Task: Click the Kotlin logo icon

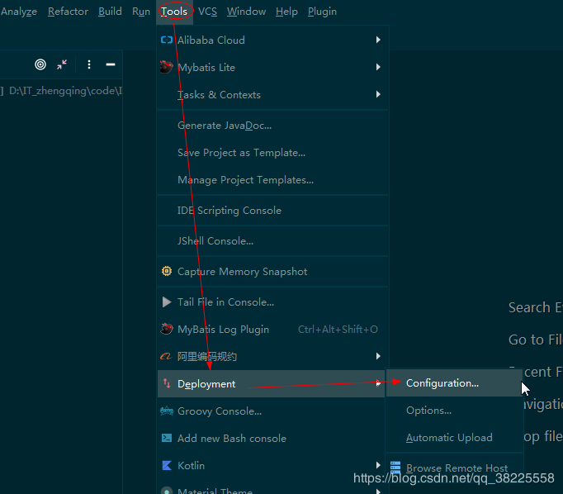Action: click(167, 466)
